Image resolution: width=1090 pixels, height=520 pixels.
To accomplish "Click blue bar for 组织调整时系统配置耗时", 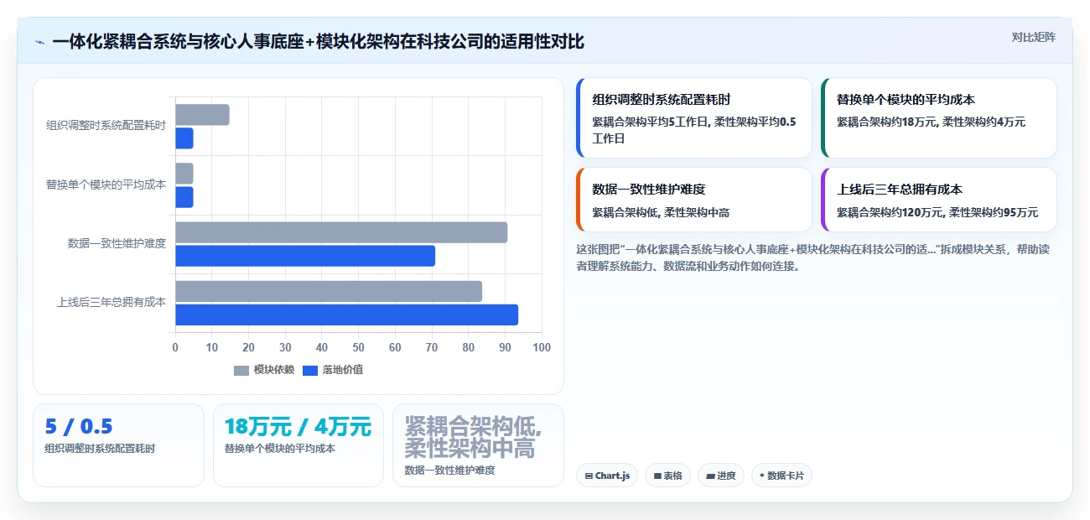I will pos(184,138).
